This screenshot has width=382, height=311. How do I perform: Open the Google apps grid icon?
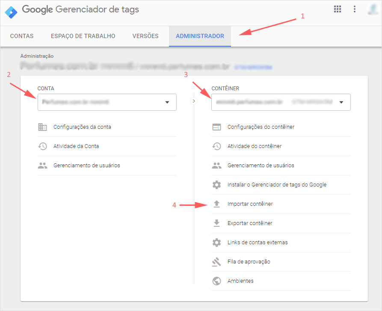pyautogui.click(x=338, y=9)
